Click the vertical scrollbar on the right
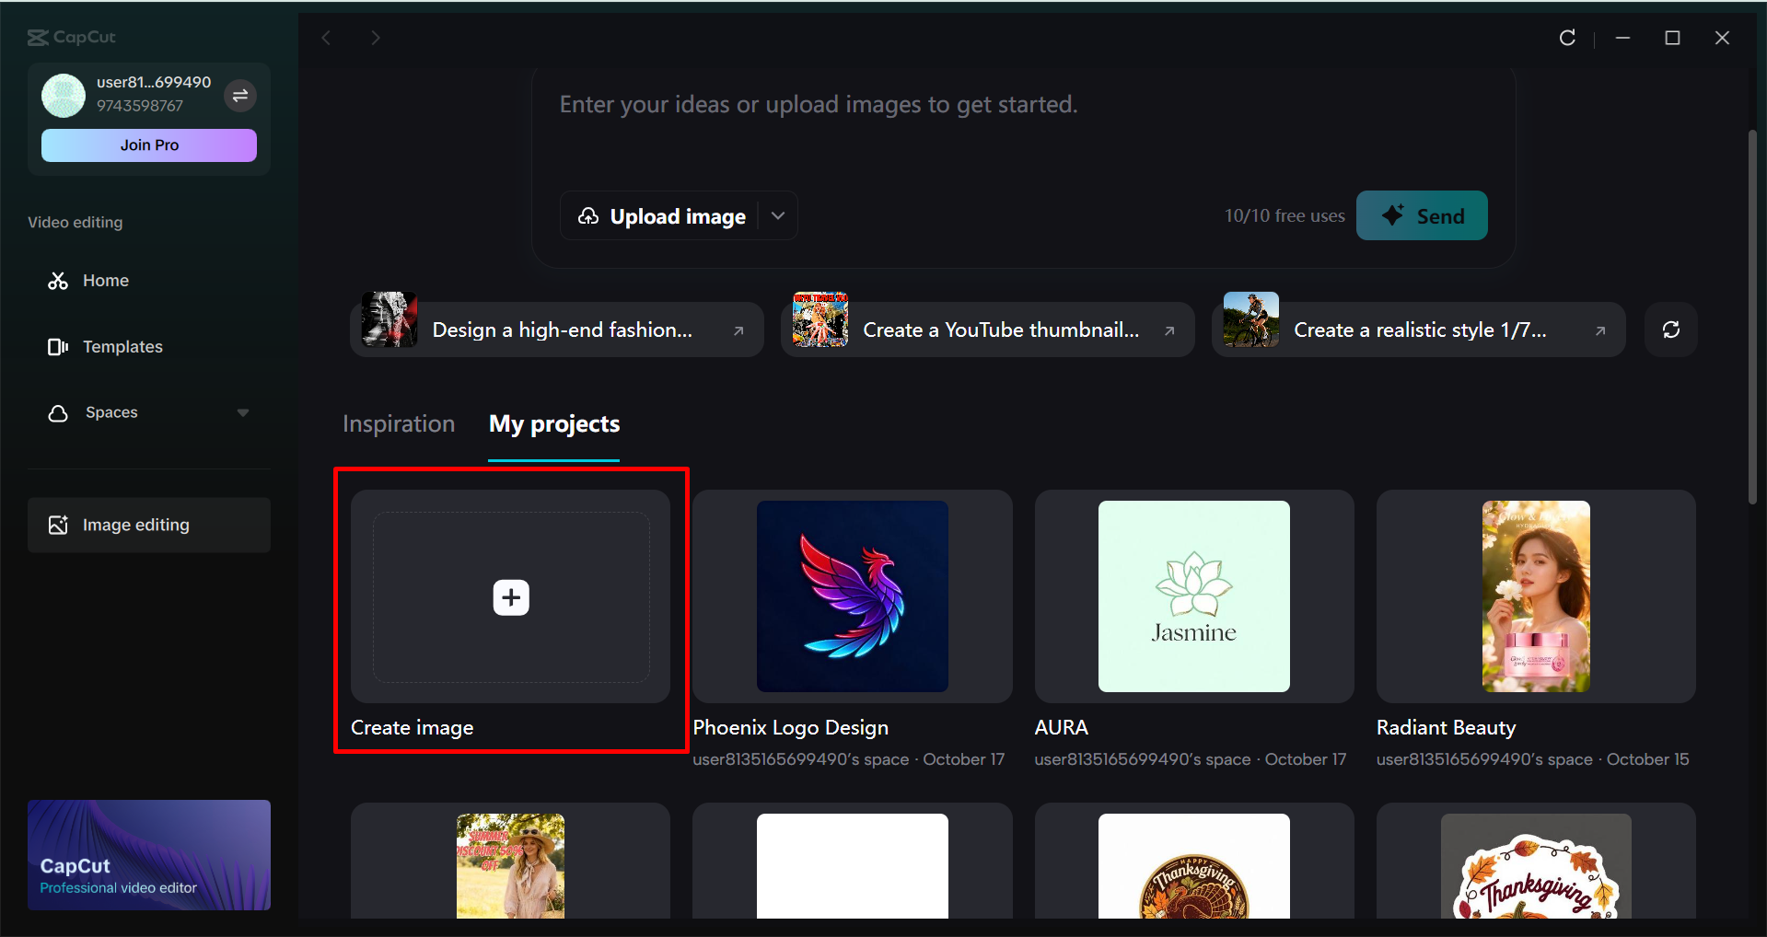1767x937 pixels. pos(1753,318)
